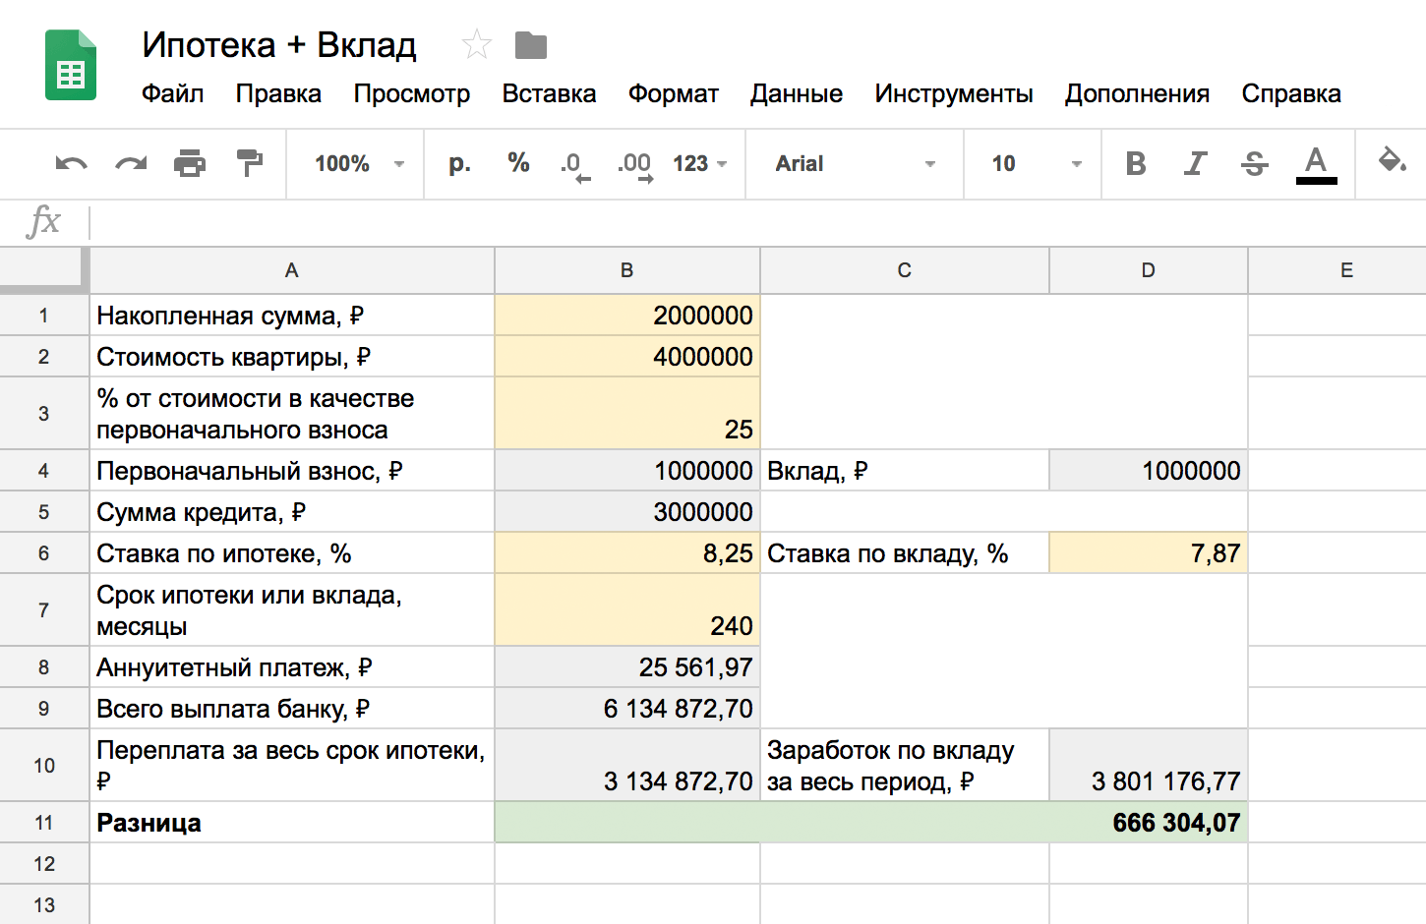The image size is (1426, 924).
Task: Open fill color picker
Action: tap(1392, 161)
